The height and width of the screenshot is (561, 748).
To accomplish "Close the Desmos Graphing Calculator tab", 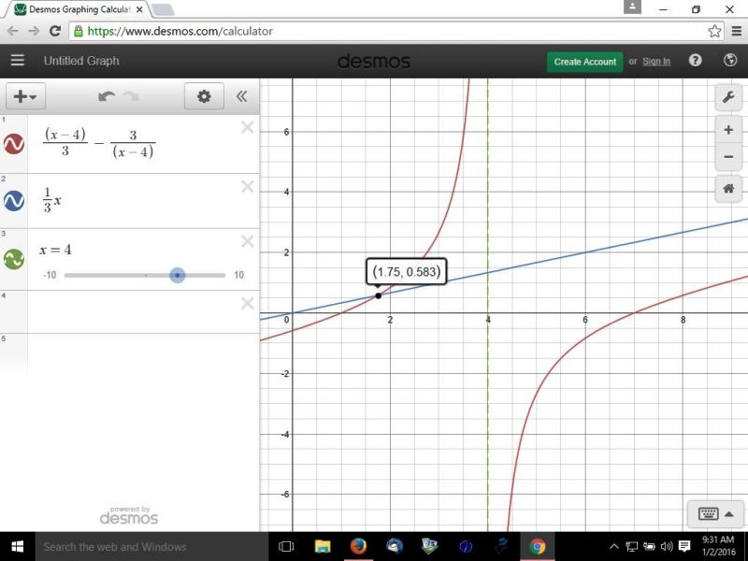I will coord(141,9).
